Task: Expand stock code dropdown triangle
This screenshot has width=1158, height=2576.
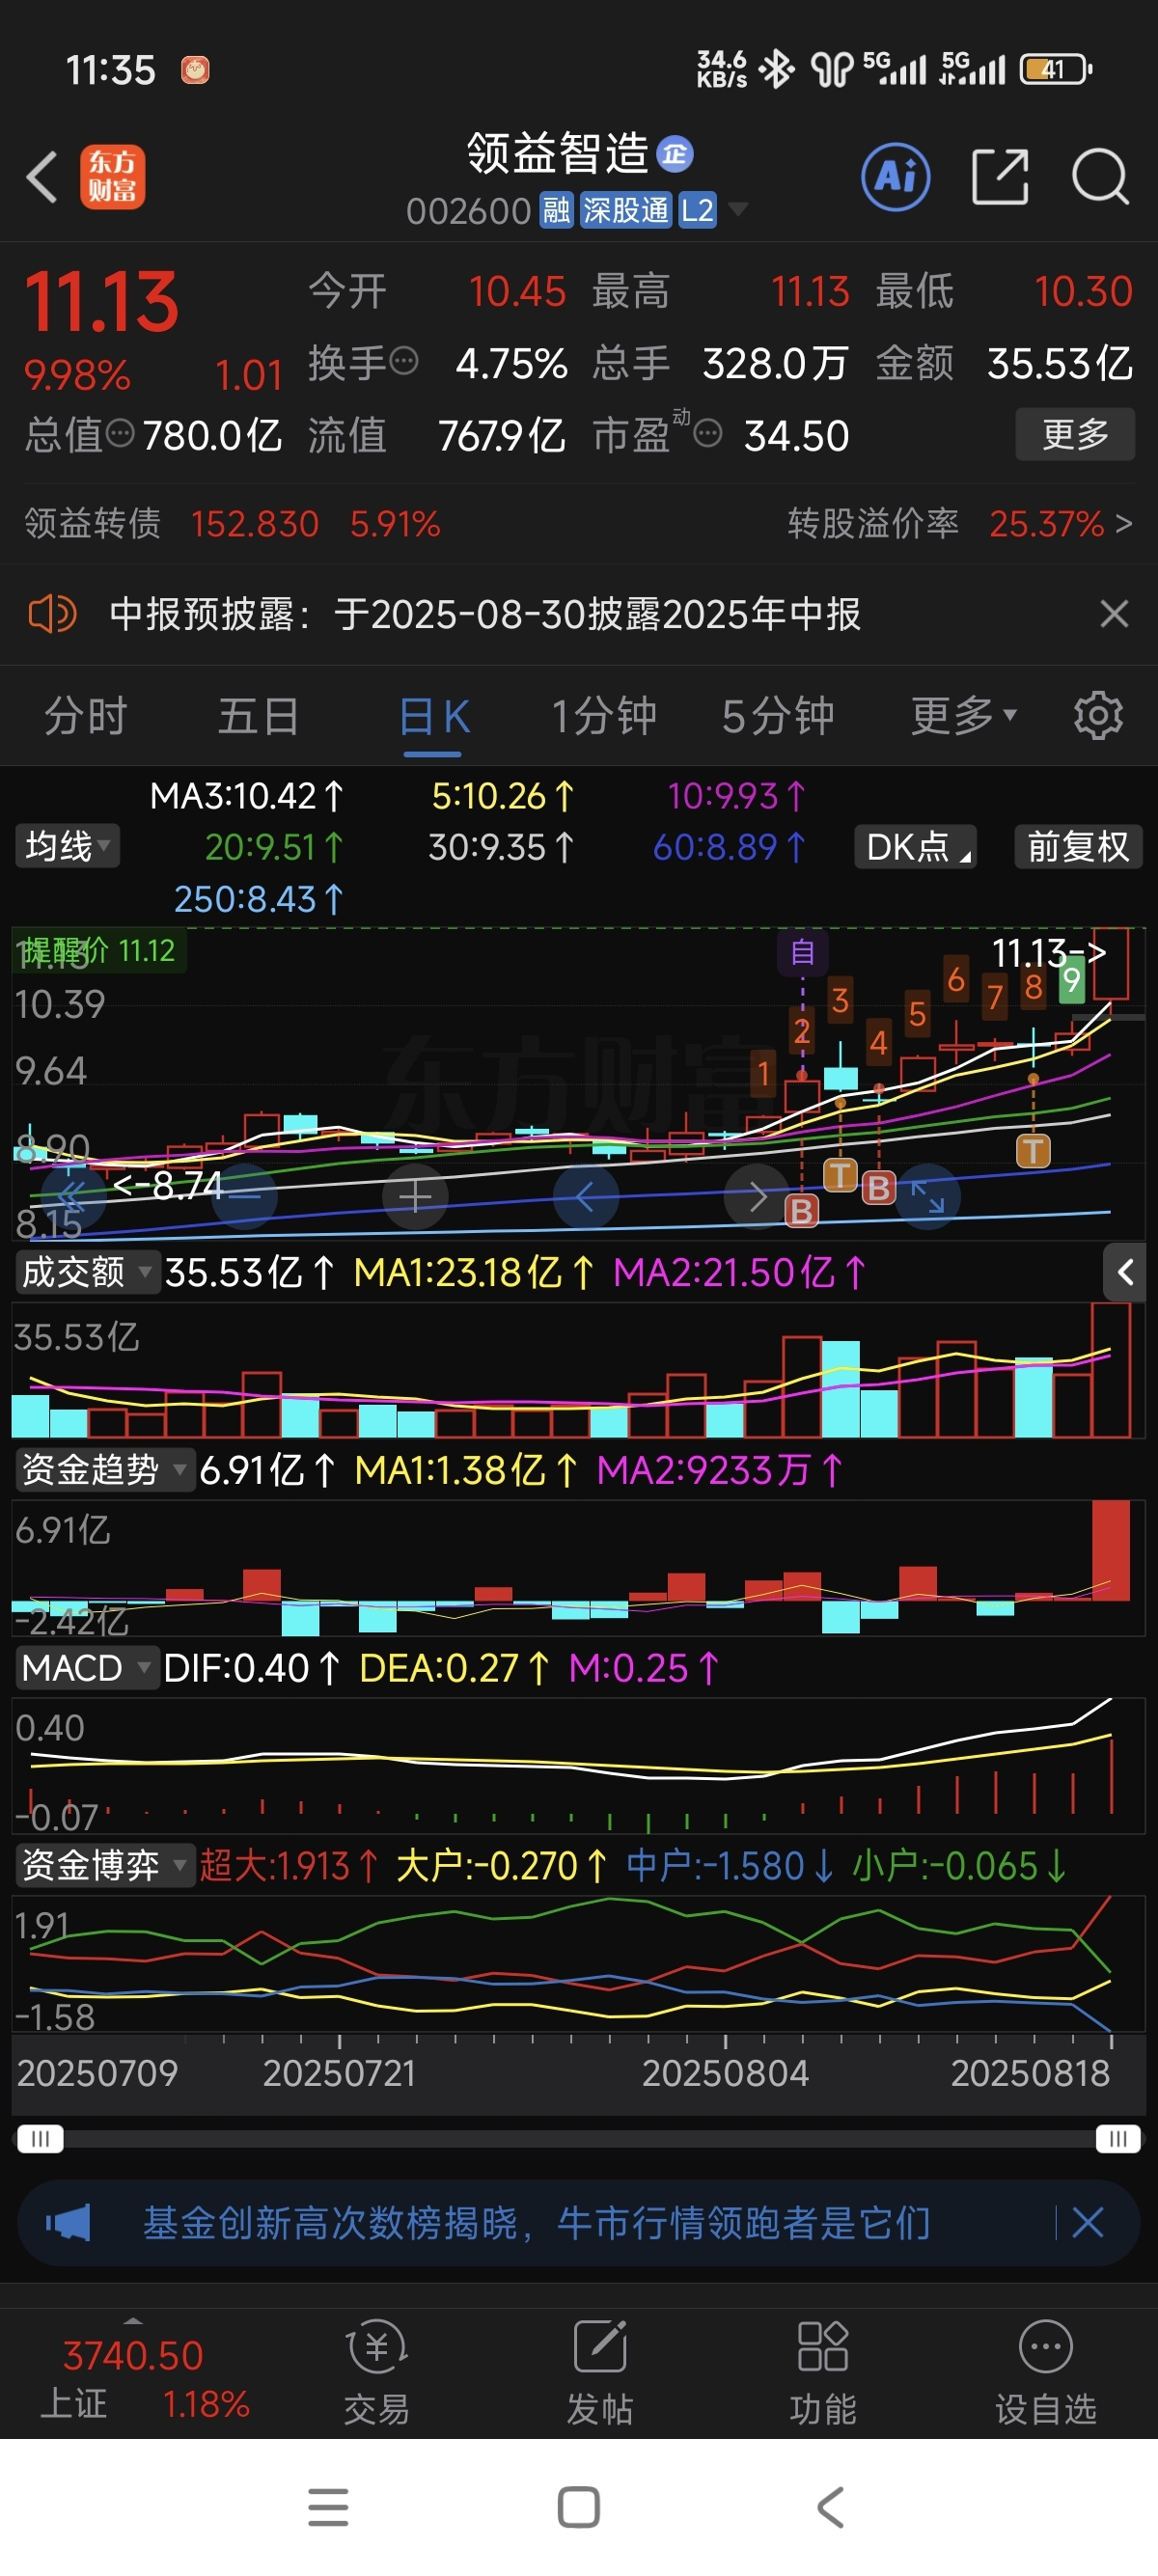Action: tap(738, 209)
